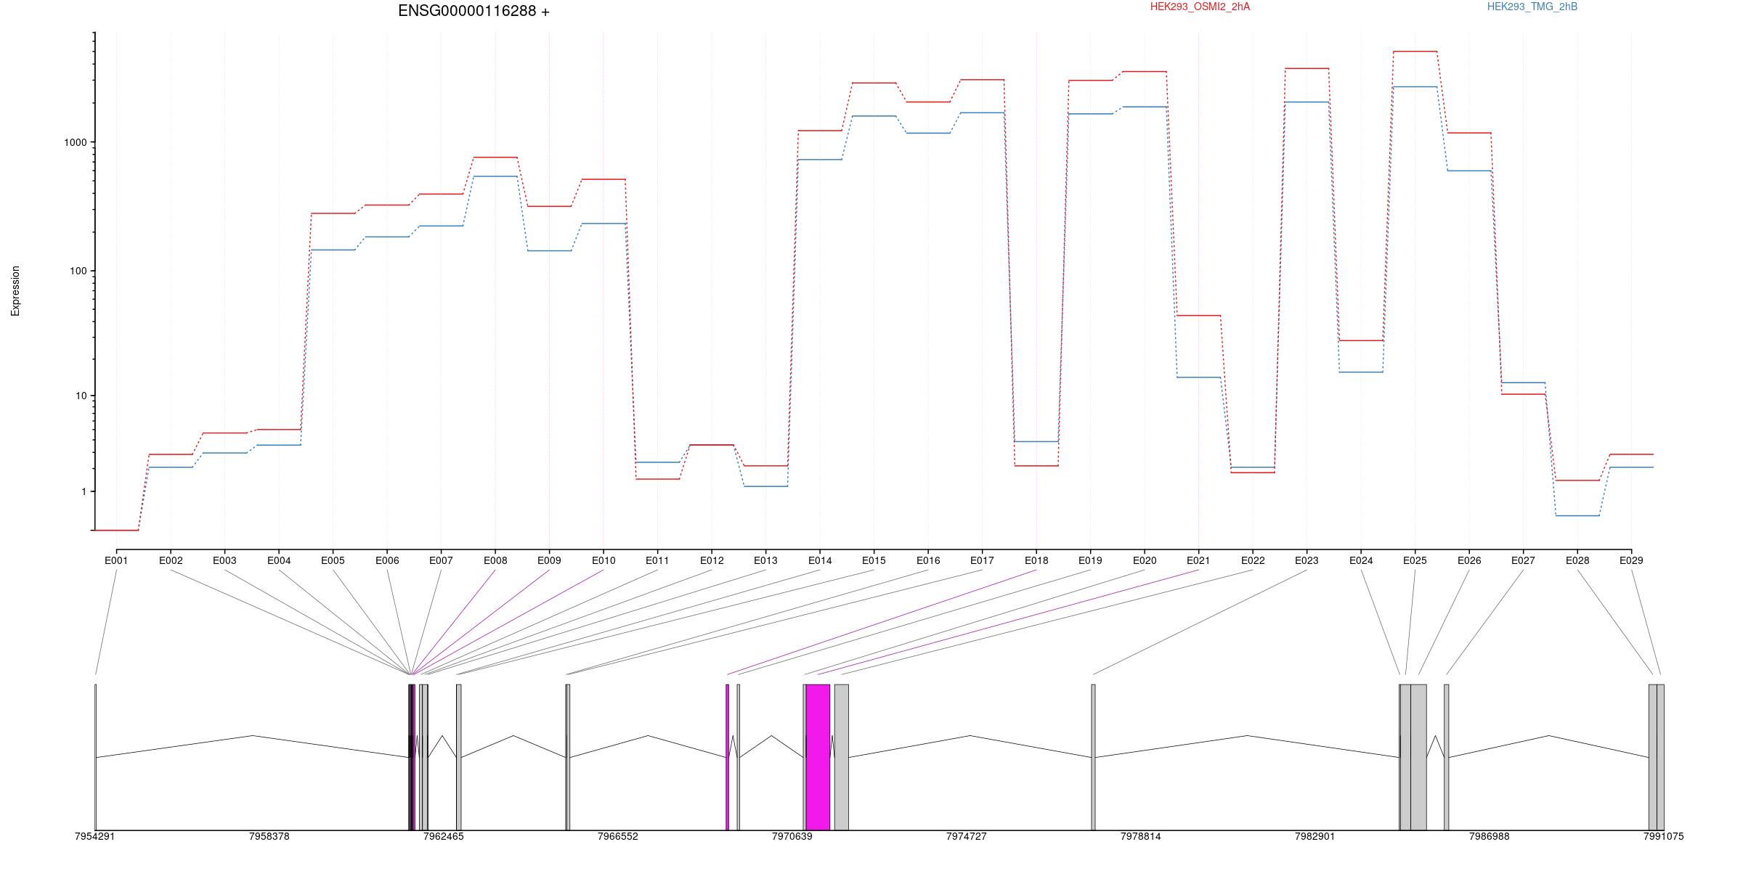Click exon label E018

(x=1036, y=560)
